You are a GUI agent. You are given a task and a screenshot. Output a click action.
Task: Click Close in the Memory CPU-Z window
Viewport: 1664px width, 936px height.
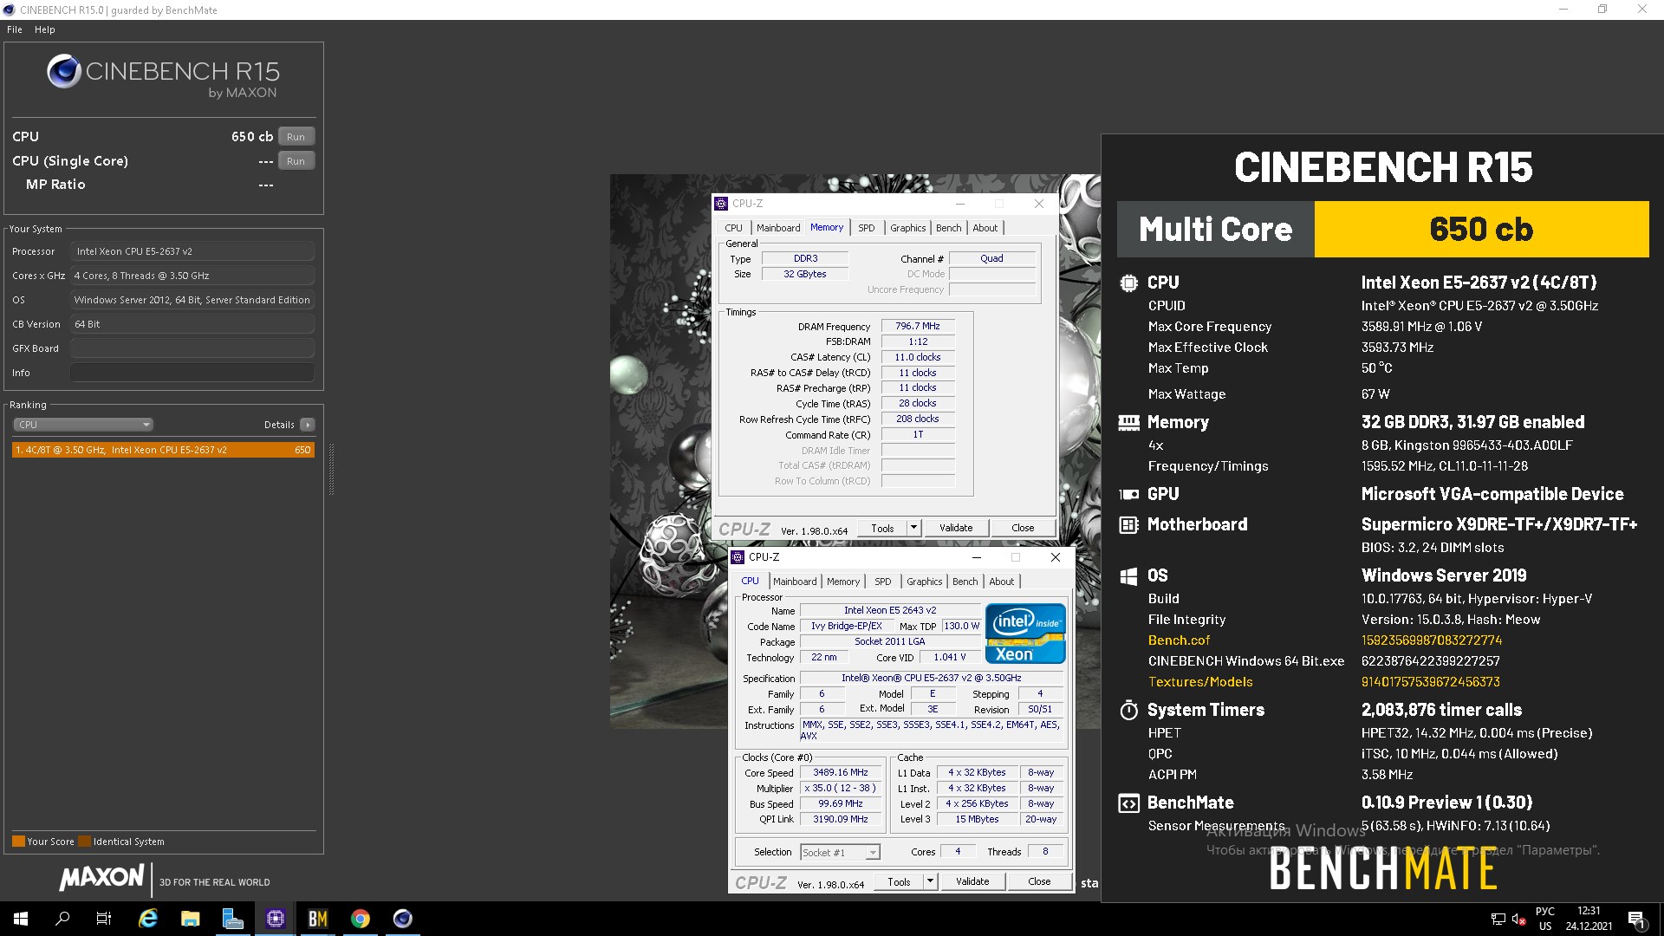[x=1023, y=528]
